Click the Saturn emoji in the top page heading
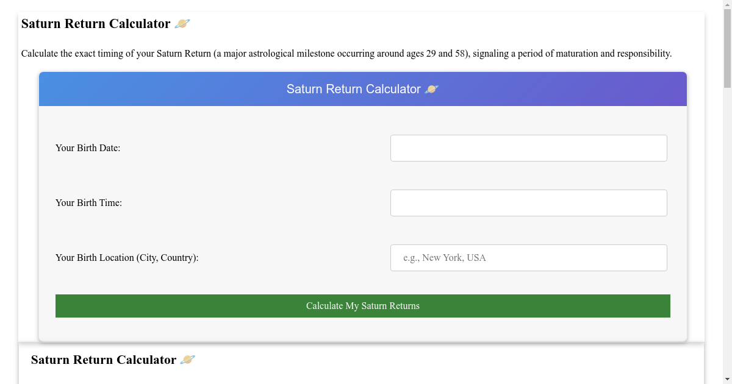This screenshot has height=384, width=732. pos(182,24)
